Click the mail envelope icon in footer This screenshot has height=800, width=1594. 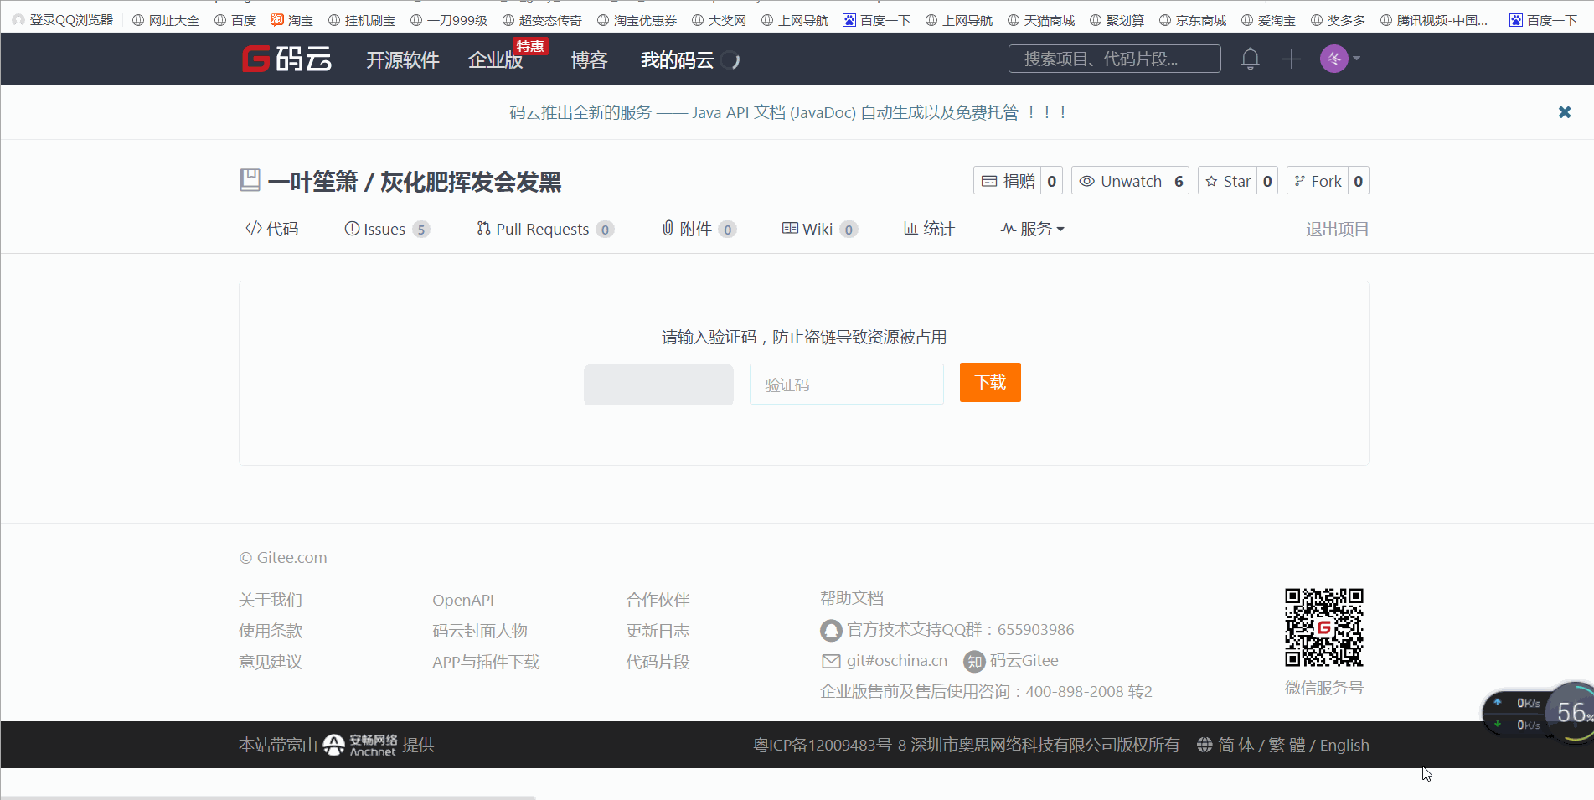[831, 661]
